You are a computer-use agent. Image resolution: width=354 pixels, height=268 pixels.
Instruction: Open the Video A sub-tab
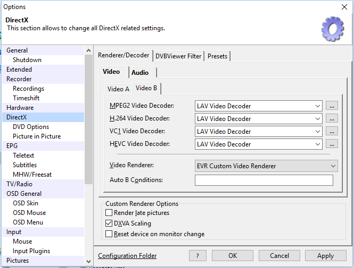point(118,89)
